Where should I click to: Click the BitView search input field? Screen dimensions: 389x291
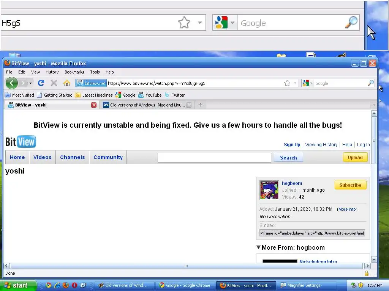pyautogui.click(x=214, y=158)
